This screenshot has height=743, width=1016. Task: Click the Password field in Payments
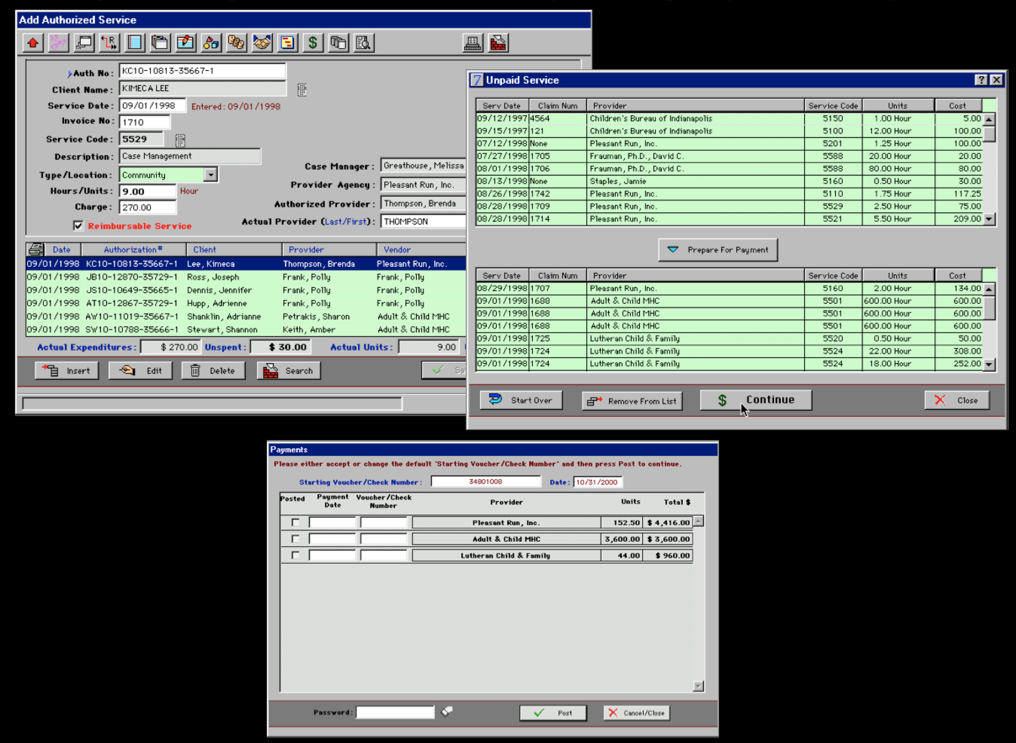(x=395, y=712)
